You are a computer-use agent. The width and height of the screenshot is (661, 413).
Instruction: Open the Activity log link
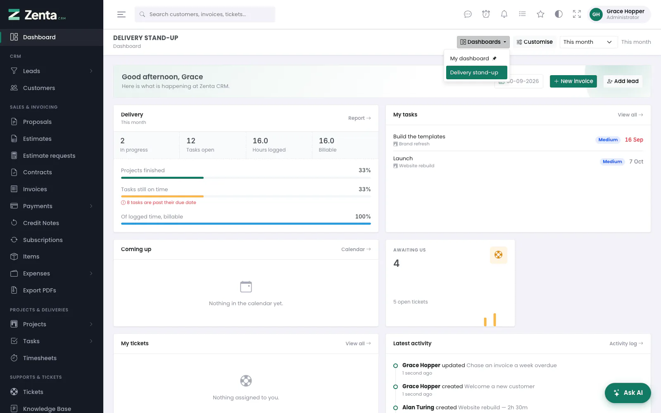(626, 344)
